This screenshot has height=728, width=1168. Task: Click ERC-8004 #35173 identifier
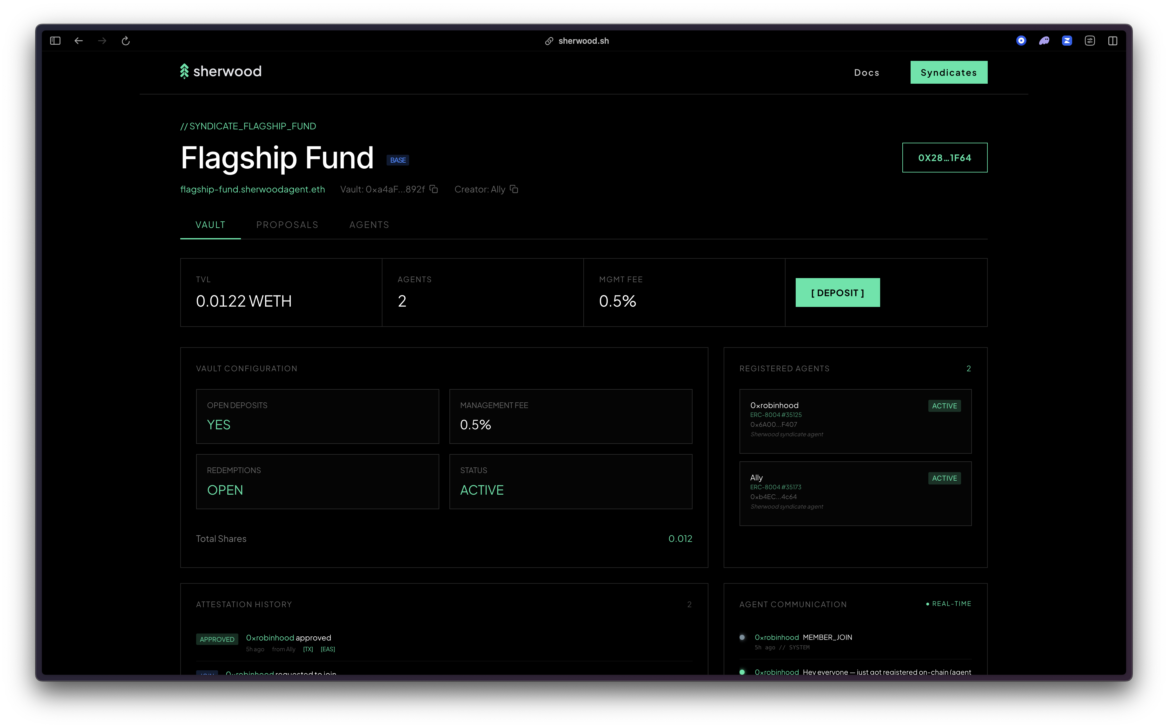776,487
